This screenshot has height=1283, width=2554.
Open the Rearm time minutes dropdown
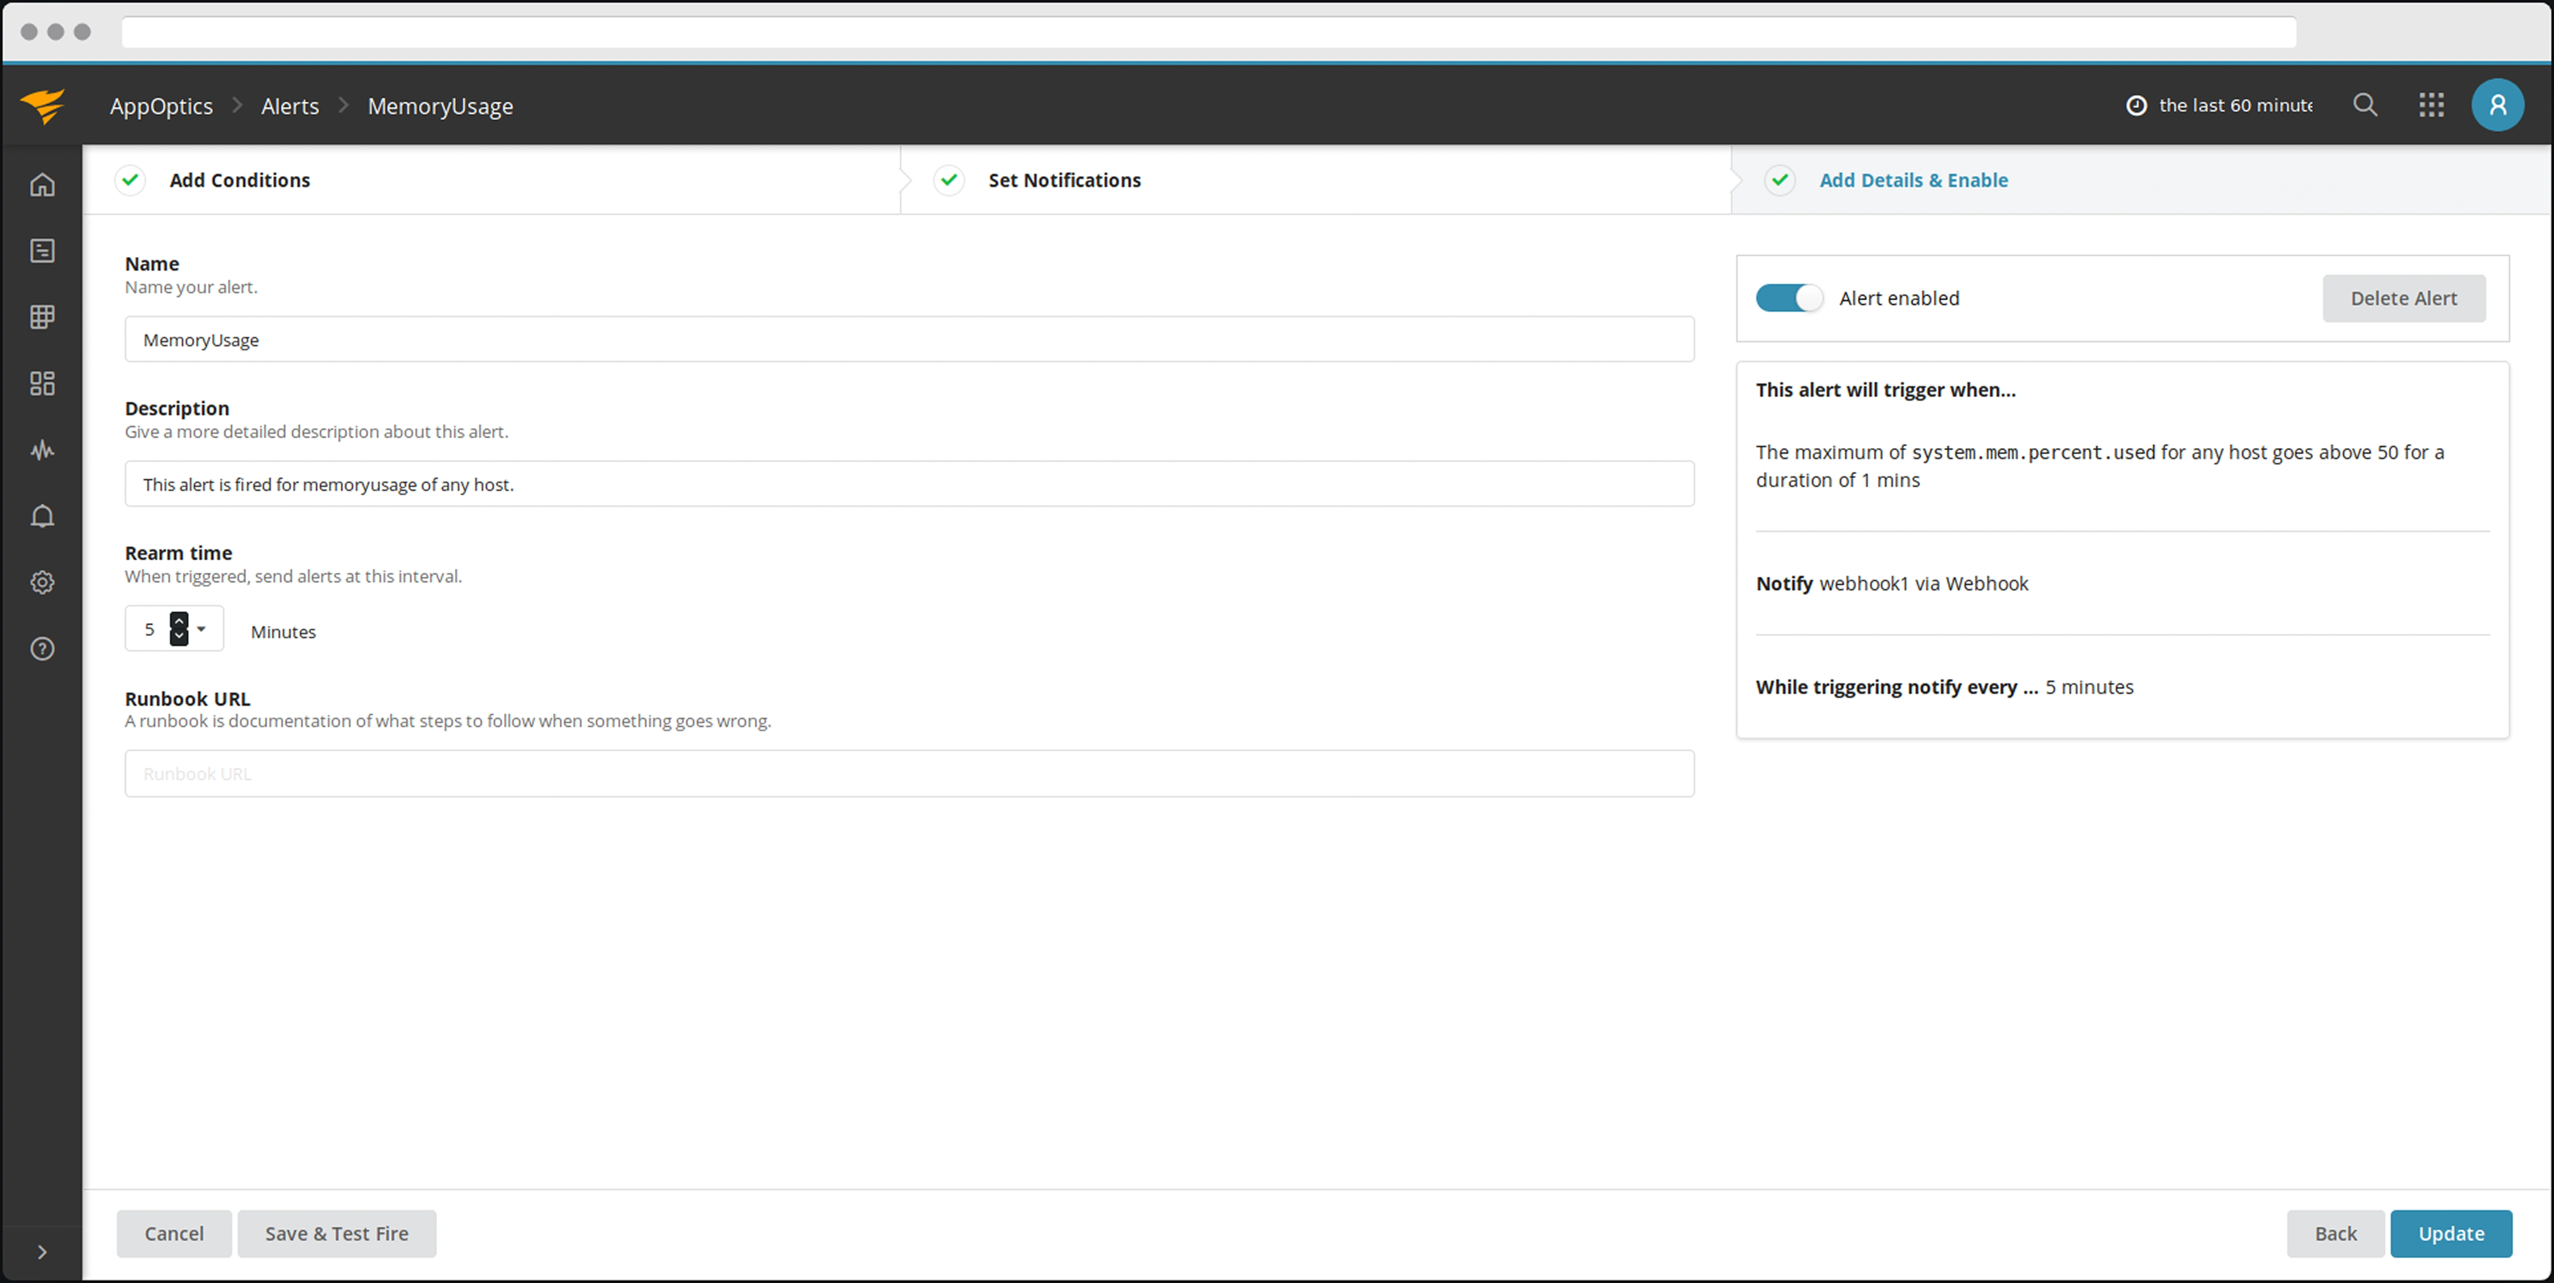(200, 629)
